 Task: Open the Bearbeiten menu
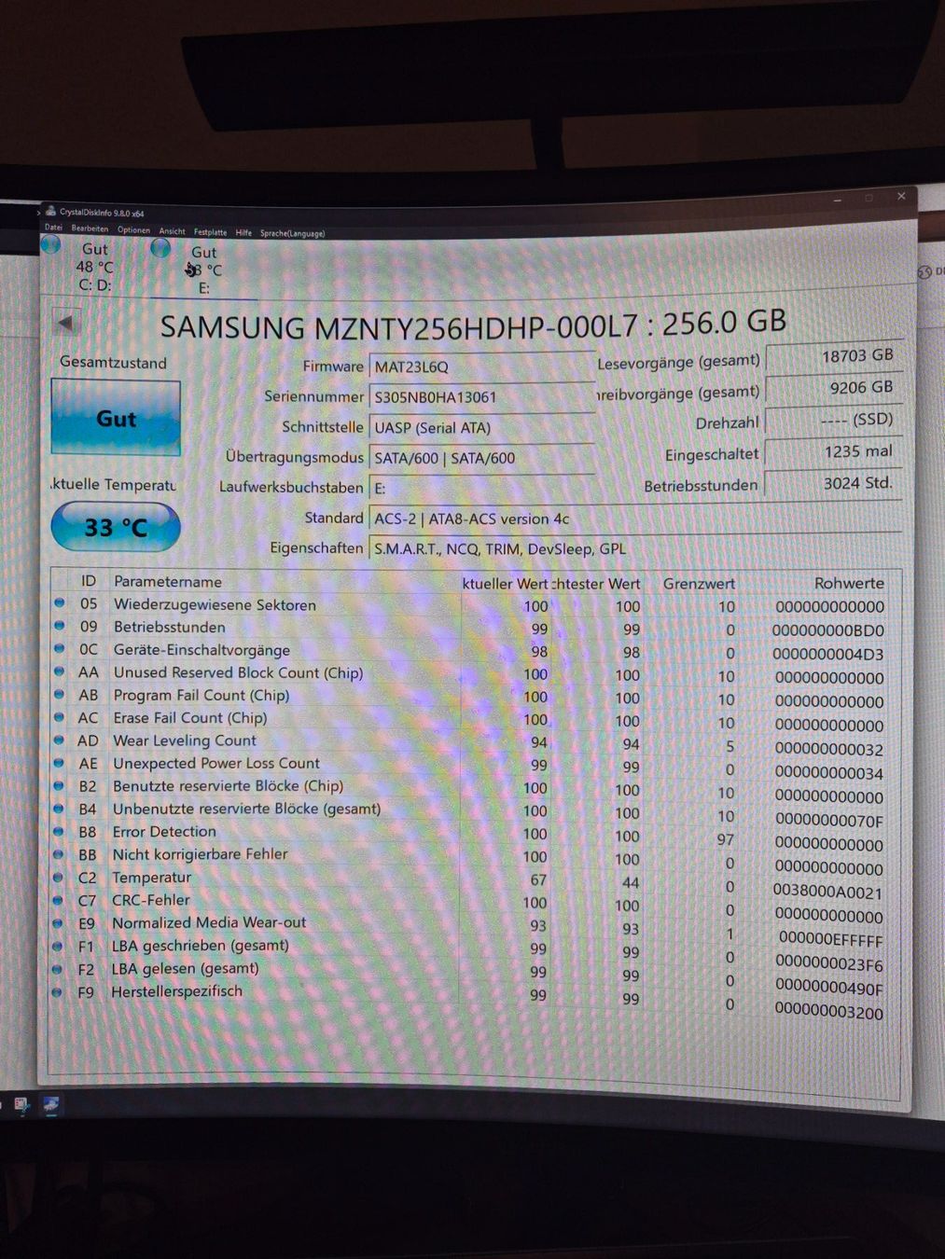tap(90, 228)
